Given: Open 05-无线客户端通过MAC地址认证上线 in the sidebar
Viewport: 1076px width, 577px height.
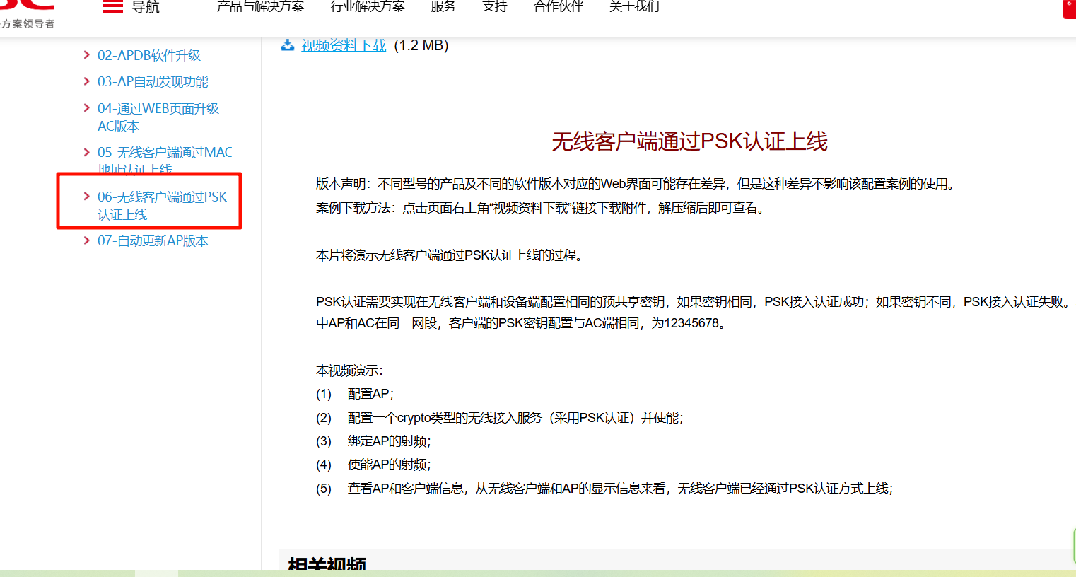Looking at the screenshot, I should 165,153.
